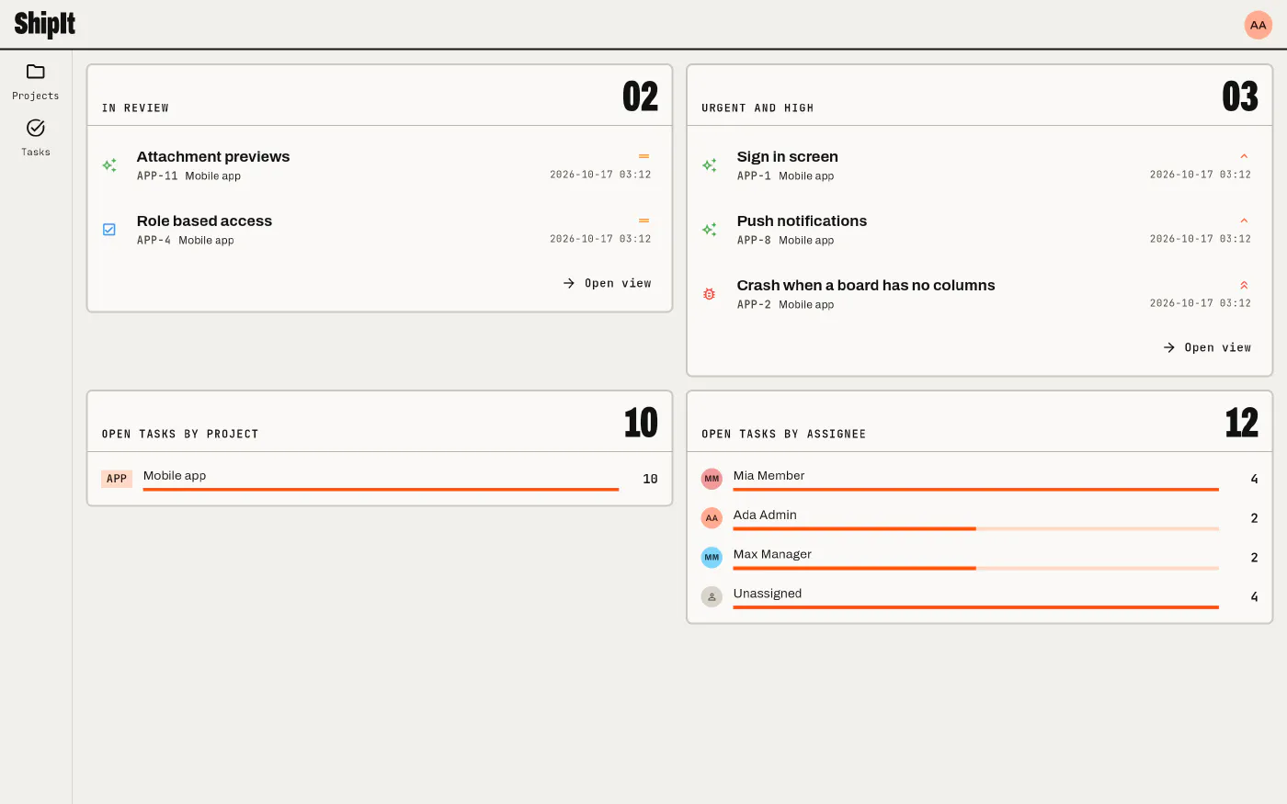Click Mia Member's avatar

pos(712,479)
